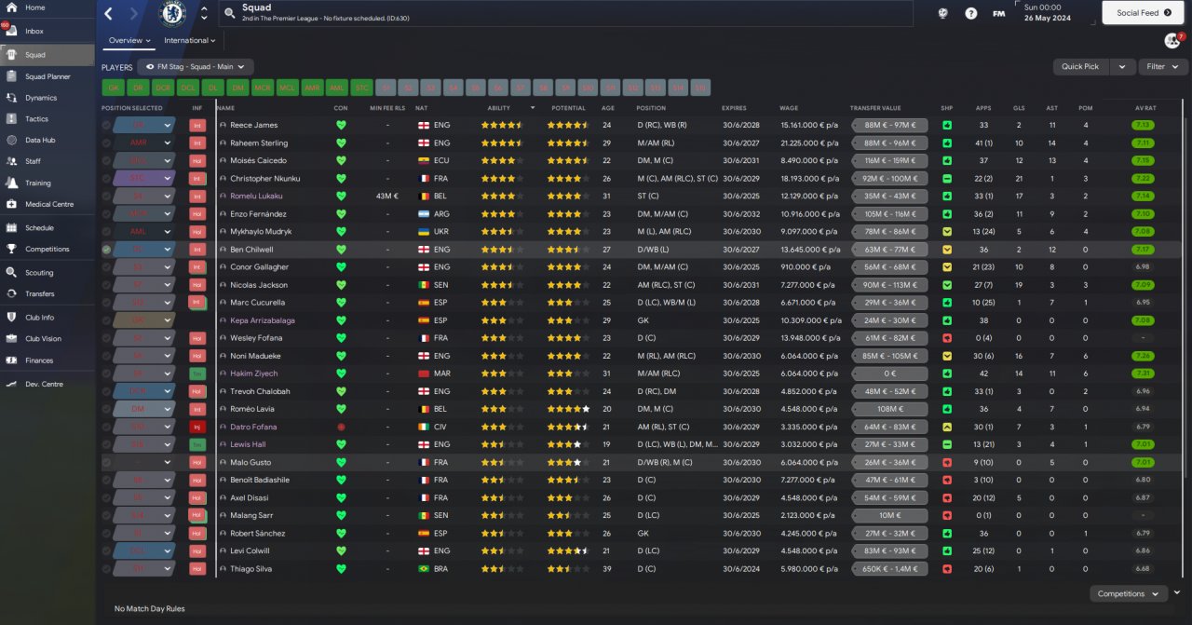The height and width of the screenshot is (625, 1192).
Task: Open the Social Feed button
Action: (1142, 13)
